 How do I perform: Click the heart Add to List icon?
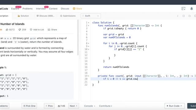point(31,30)
